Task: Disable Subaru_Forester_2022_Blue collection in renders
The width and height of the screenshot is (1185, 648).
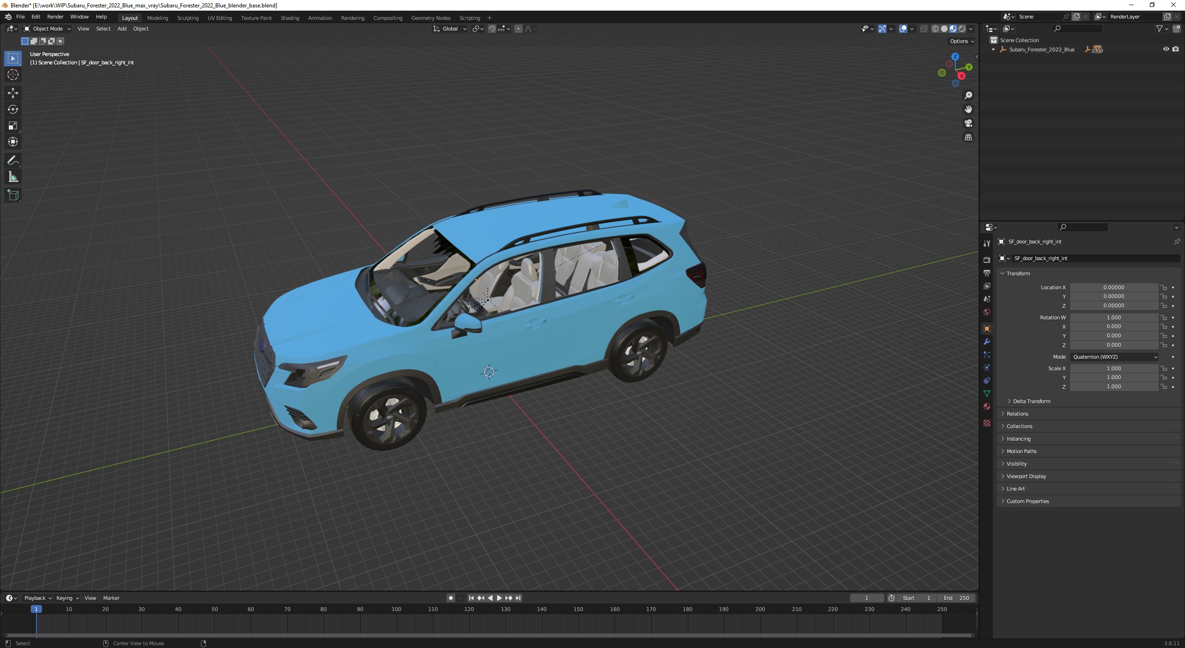Action: click(x=1176, y=49)
